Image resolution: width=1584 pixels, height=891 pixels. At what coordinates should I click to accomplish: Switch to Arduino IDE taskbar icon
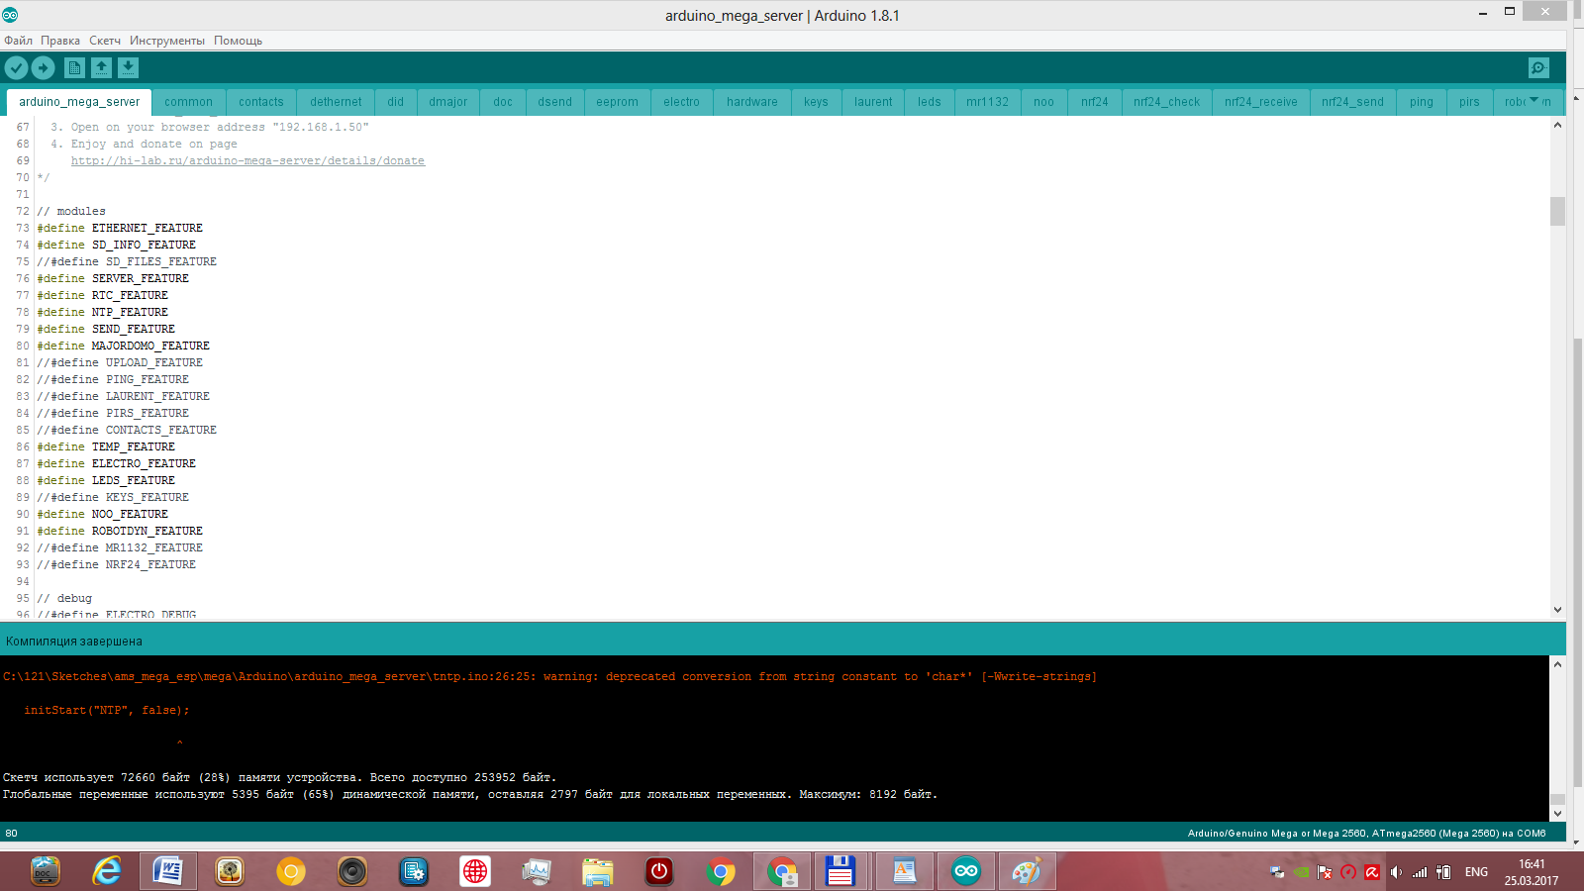[966, 871]
